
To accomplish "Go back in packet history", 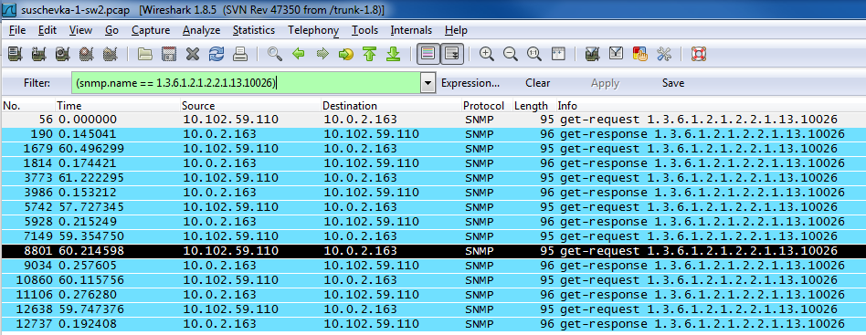I will (x=298, y=54).
